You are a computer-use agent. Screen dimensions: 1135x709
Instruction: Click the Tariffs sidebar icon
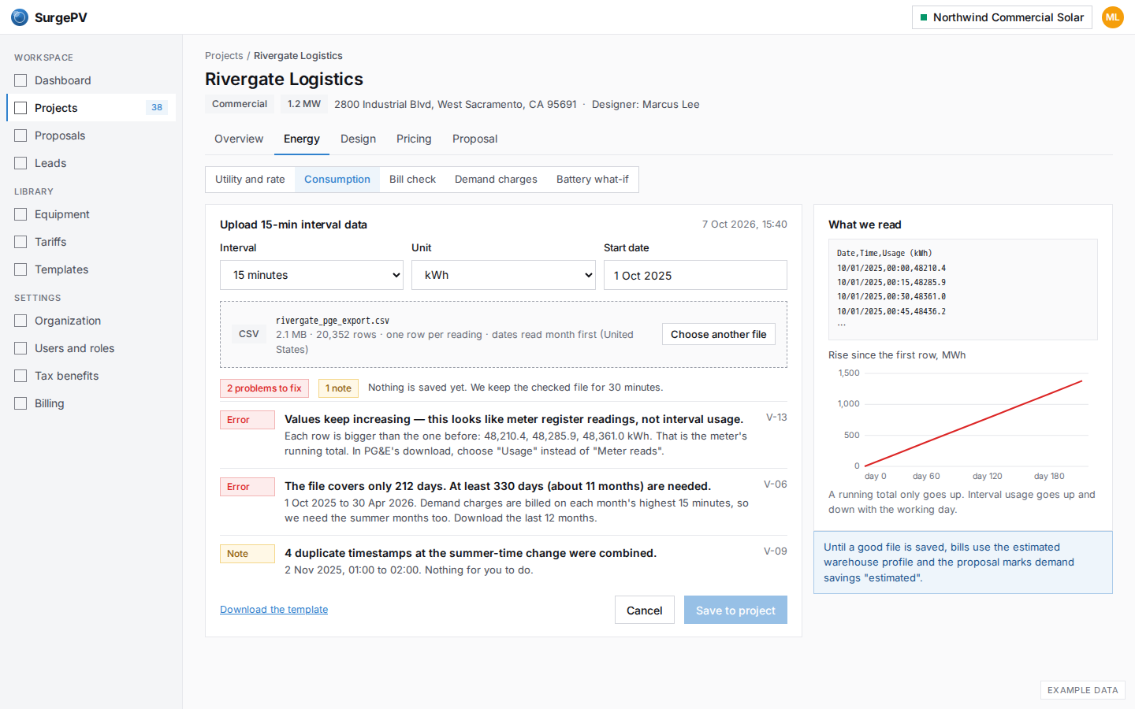(x=20, y=242)
